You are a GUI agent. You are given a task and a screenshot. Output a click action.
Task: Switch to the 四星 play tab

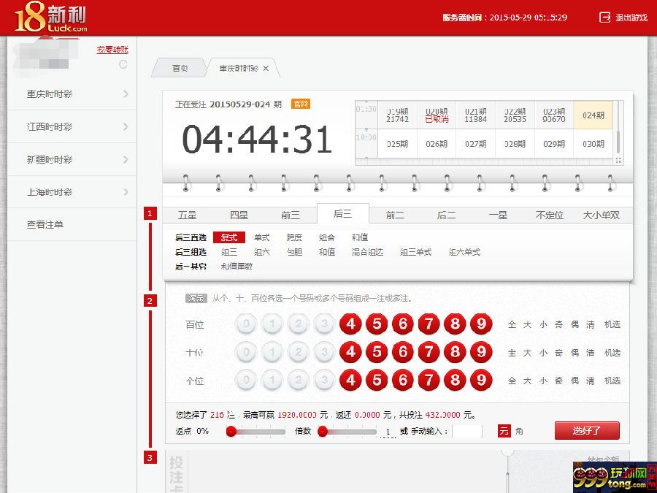point(239,215)
